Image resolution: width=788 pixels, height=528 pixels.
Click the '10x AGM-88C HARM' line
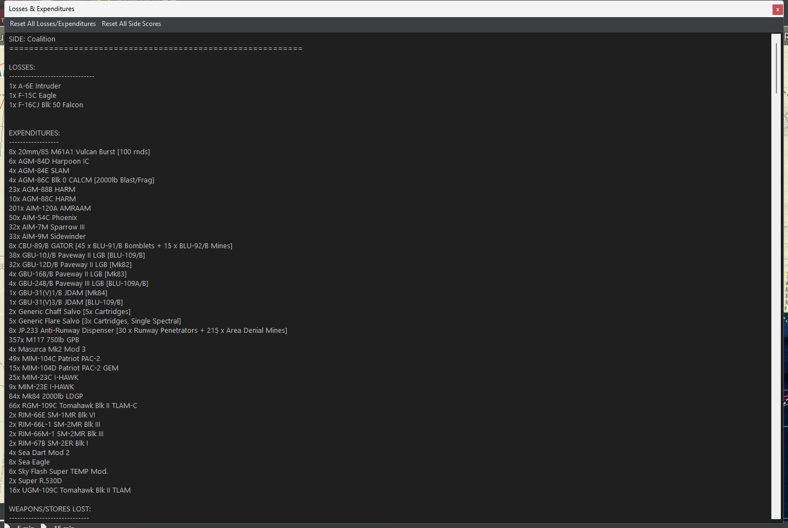click(43, 199)
